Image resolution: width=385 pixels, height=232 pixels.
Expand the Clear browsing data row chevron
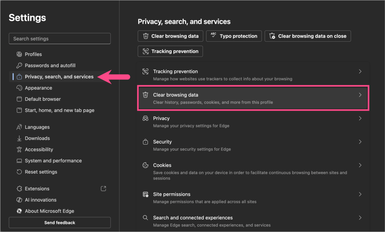[360, 95]
